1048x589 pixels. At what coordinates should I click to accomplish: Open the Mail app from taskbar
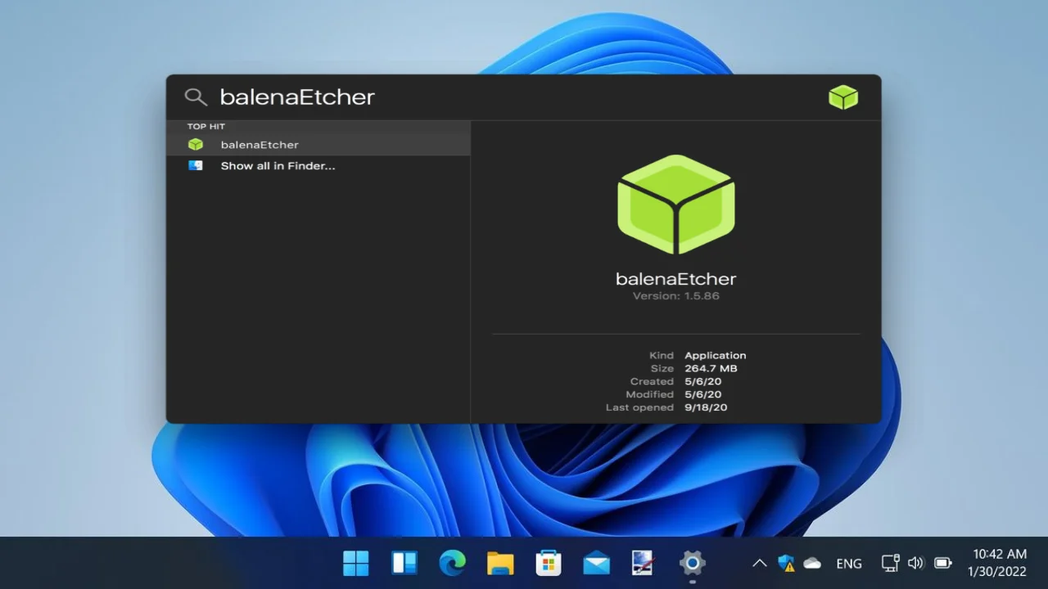(x=596, y=563)
